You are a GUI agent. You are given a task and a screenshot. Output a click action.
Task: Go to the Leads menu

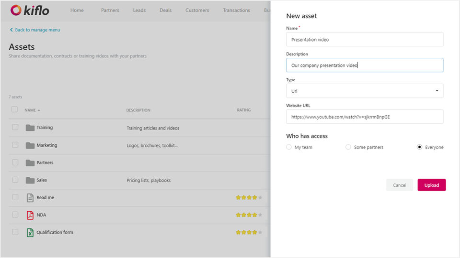tap(139, 11)
